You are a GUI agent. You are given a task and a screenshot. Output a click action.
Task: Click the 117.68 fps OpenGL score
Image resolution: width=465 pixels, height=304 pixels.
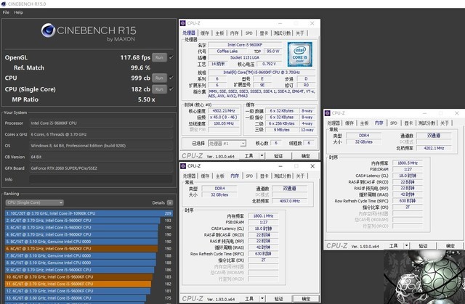pyautogui.click(x=135, y=57)
